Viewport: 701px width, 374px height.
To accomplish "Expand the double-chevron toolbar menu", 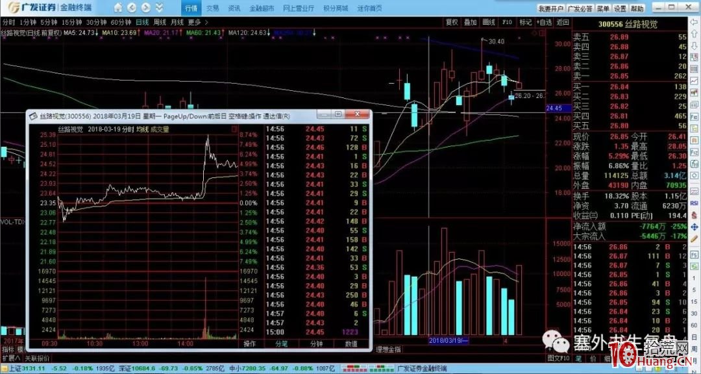I will [159, 8].
